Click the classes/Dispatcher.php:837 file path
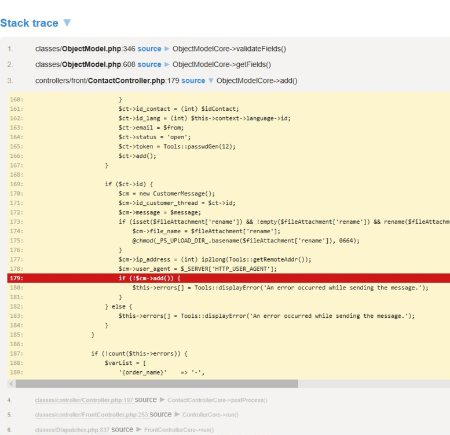The image size is (450, 435). click(72, 430)
